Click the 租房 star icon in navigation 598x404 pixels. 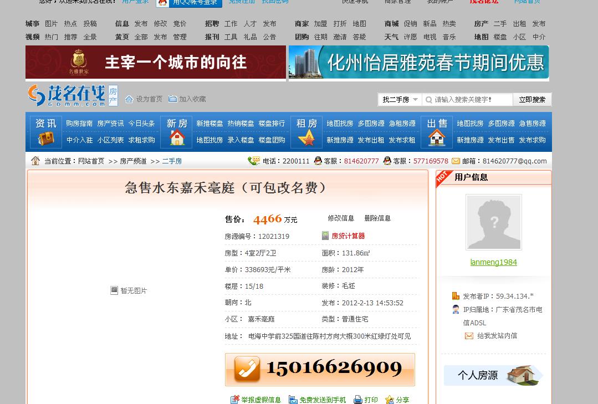pyautogui.click(x=306, y=138)
